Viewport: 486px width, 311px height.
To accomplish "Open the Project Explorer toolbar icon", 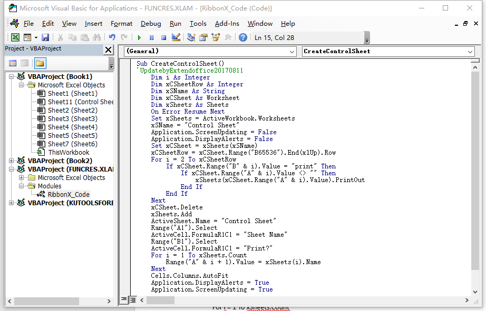I will pyautogui.click(x=191, y=37).
